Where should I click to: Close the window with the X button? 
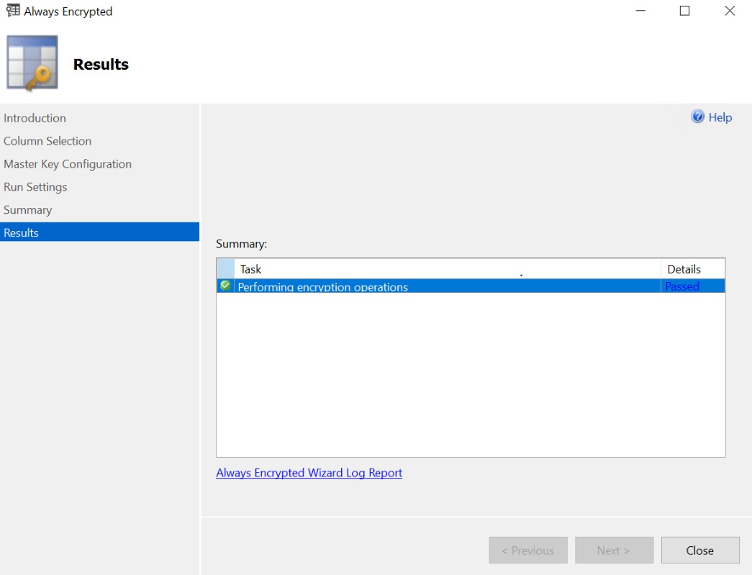coord(730,11)
